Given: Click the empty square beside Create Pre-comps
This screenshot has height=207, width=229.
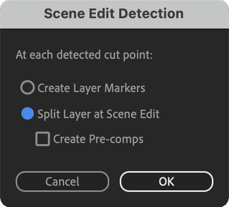Looking at the screenshot, I should (x=43, y=139).
